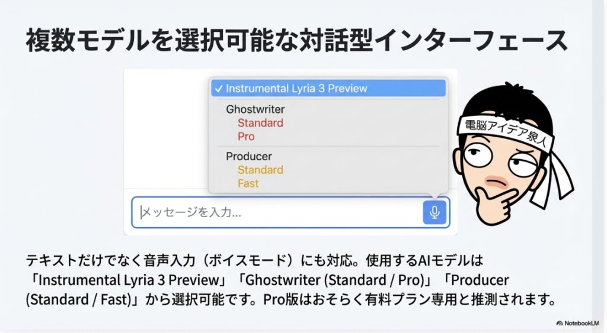The image size is (607, 333).
Task: Click the NotebookLM logo icon
Action: coord(560,323)
